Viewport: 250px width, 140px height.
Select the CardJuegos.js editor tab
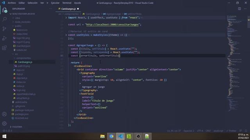point(68,9)
